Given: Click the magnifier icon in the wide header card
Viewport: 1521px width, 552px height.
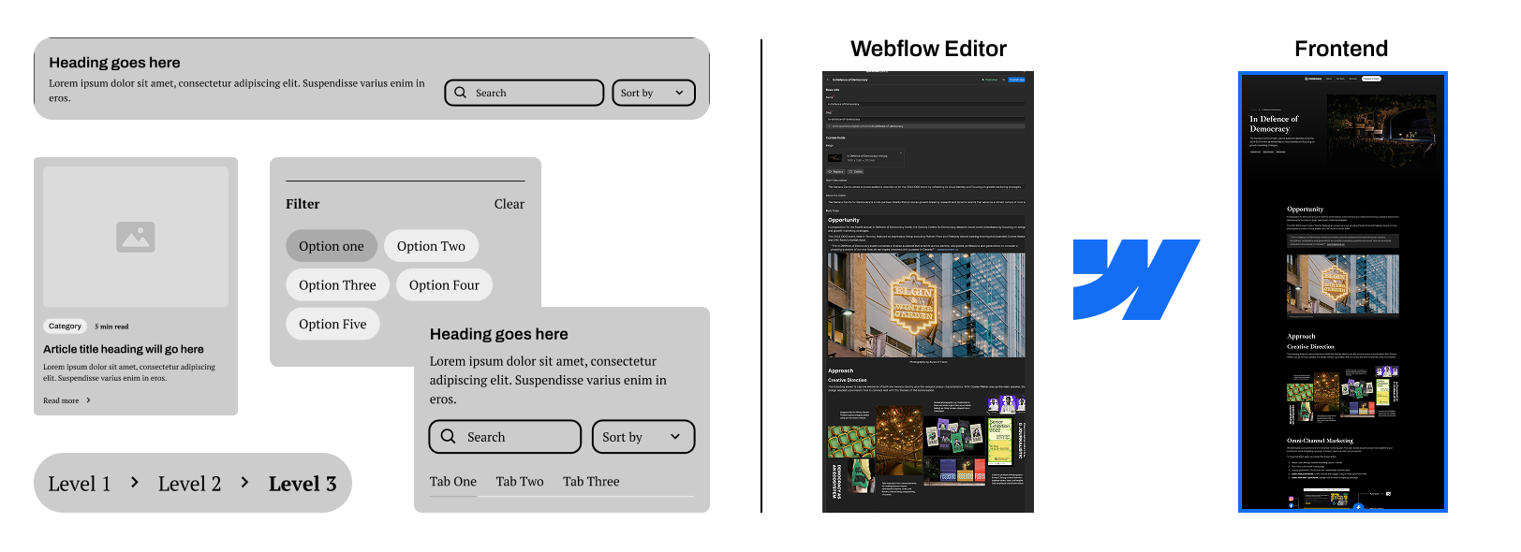Looking at the screenshot, I should click(x=460, y=93).
